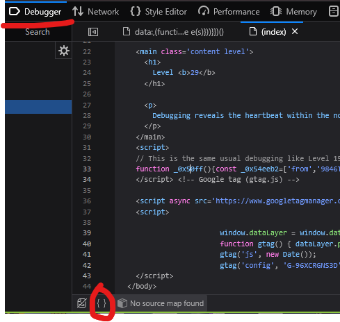Click line number 41 in the gutter
The width and height of the screenshot is (340, 322).
(x=87, y=255)
